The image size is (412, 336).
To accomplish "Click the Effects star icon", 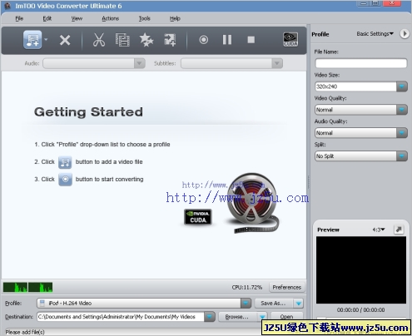I will (x=146, y=40).
